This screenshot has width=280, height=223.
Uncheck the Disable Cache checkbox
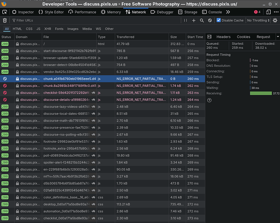click(x=219, y=20)
